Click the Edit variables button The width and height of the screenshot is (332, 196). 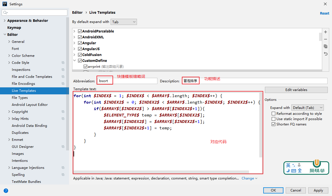296,90
